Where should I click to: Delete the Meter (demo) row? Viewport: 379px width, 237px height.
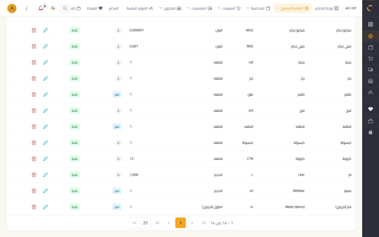34,207
